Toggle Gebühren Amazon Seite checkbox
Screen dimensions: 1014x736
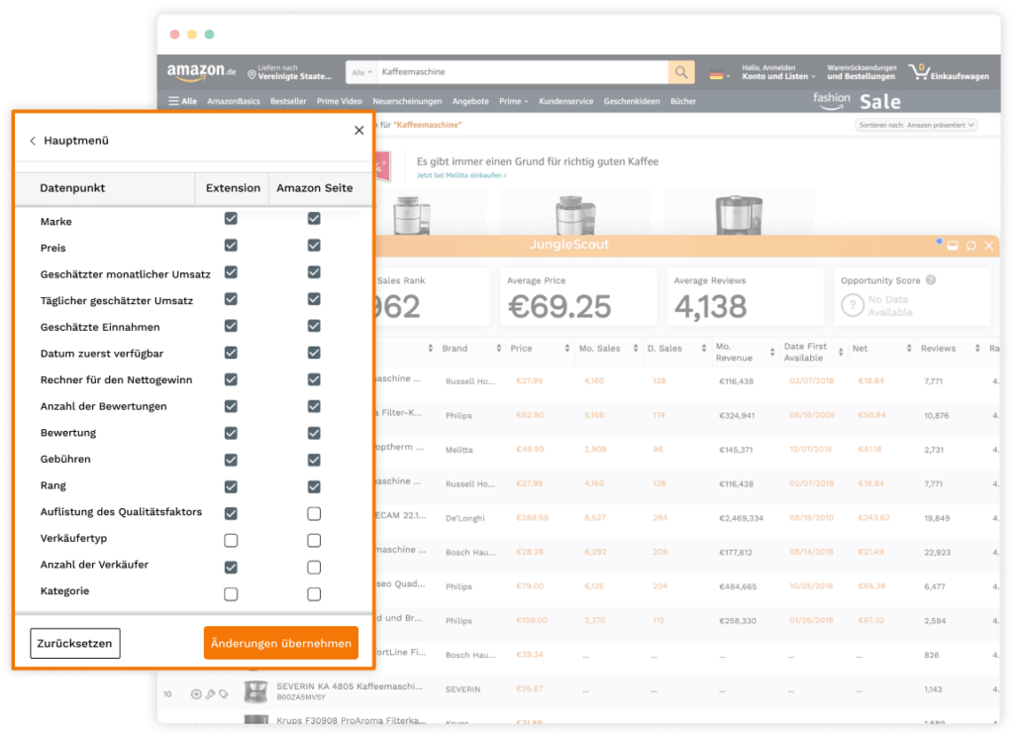(314, 460)
